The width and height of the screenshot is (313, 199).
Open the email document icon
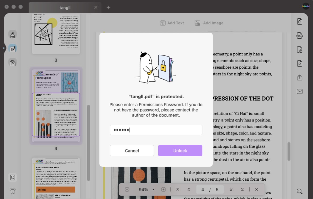(x=300, y=91)
